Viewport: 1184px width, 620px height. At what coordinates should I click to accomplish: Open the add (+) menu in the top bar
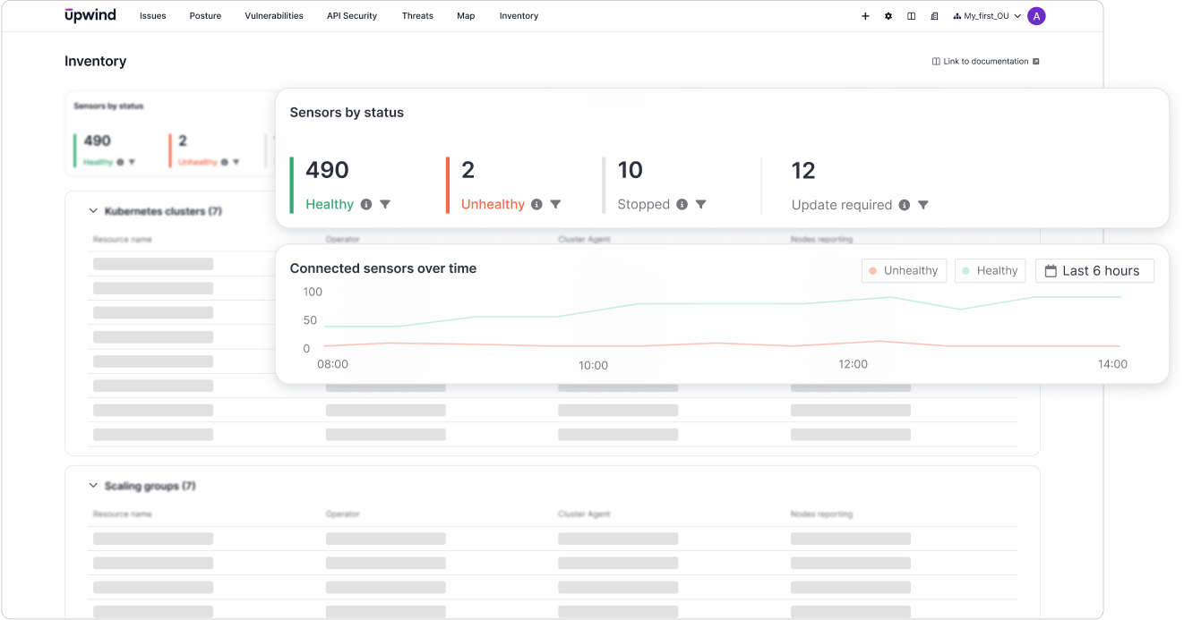[865, 15]
